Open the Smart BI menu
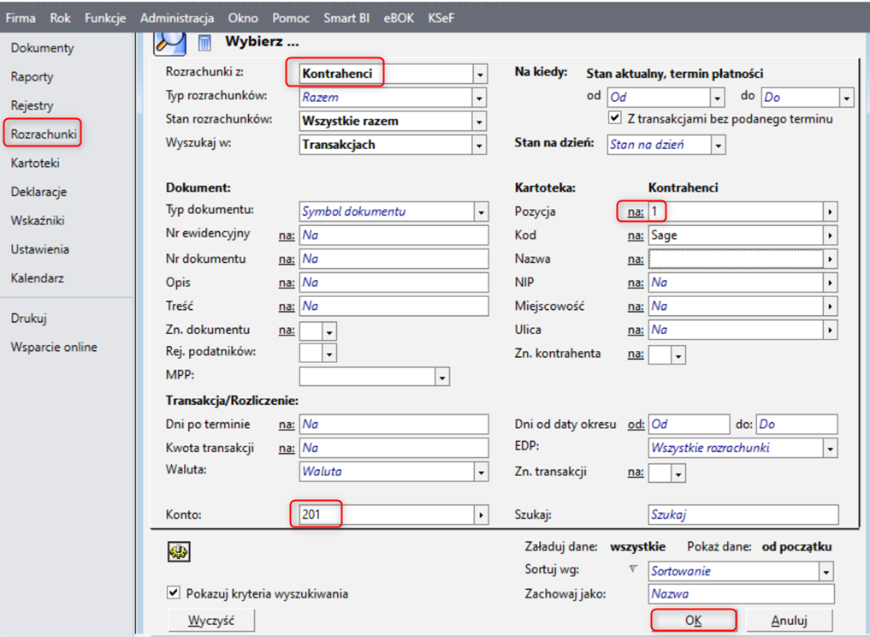Viewport: 870px width, 637px height. [346, 18]
